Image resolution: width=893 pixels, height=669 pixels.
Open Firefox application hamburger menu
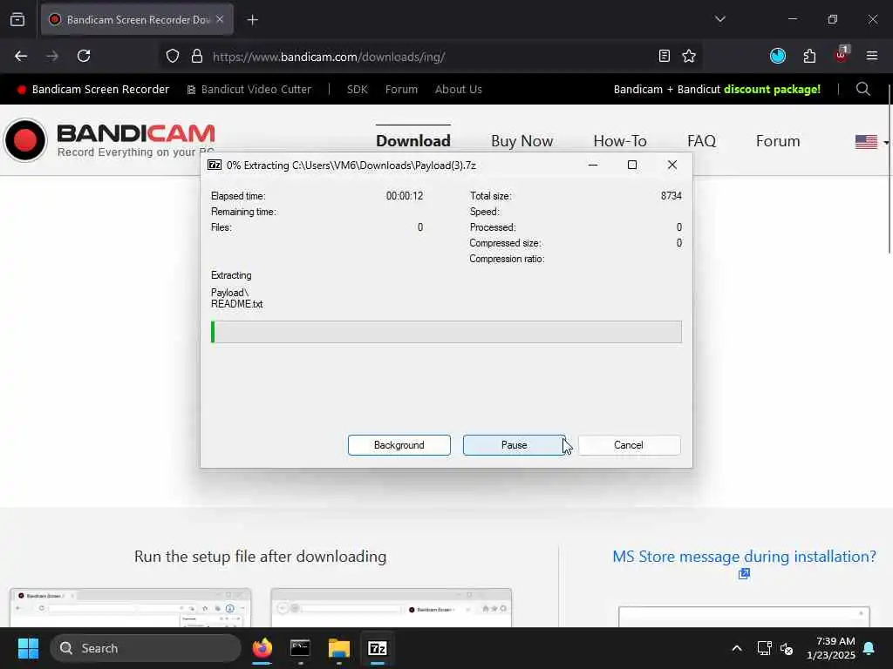pyautogui.click(x=872, y=56)
